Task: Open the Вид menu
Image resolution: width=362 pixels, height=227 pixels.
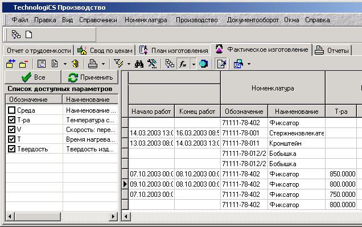Action: [67, 20]
